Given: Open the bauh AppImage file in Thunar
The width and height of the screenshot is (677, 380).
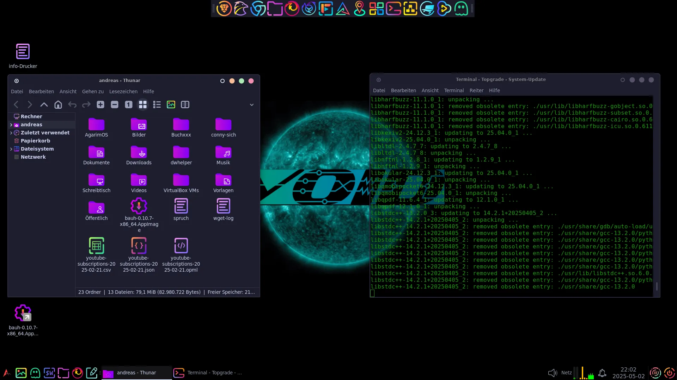Looking at the screenshot, I should click(x=139, y=206).
